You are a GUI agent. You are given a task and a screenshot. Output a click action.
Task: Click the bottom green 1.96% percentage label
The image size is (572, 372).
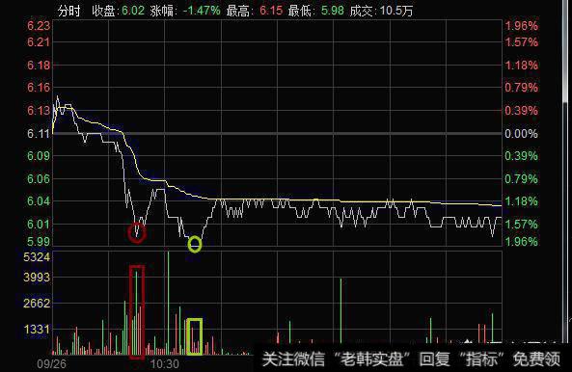click(x=521, y=241)
